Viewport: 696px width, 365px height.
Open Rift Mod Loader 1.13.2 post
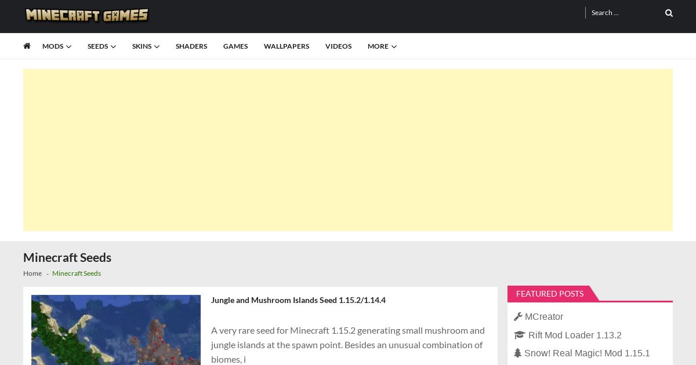click(575, 335)
